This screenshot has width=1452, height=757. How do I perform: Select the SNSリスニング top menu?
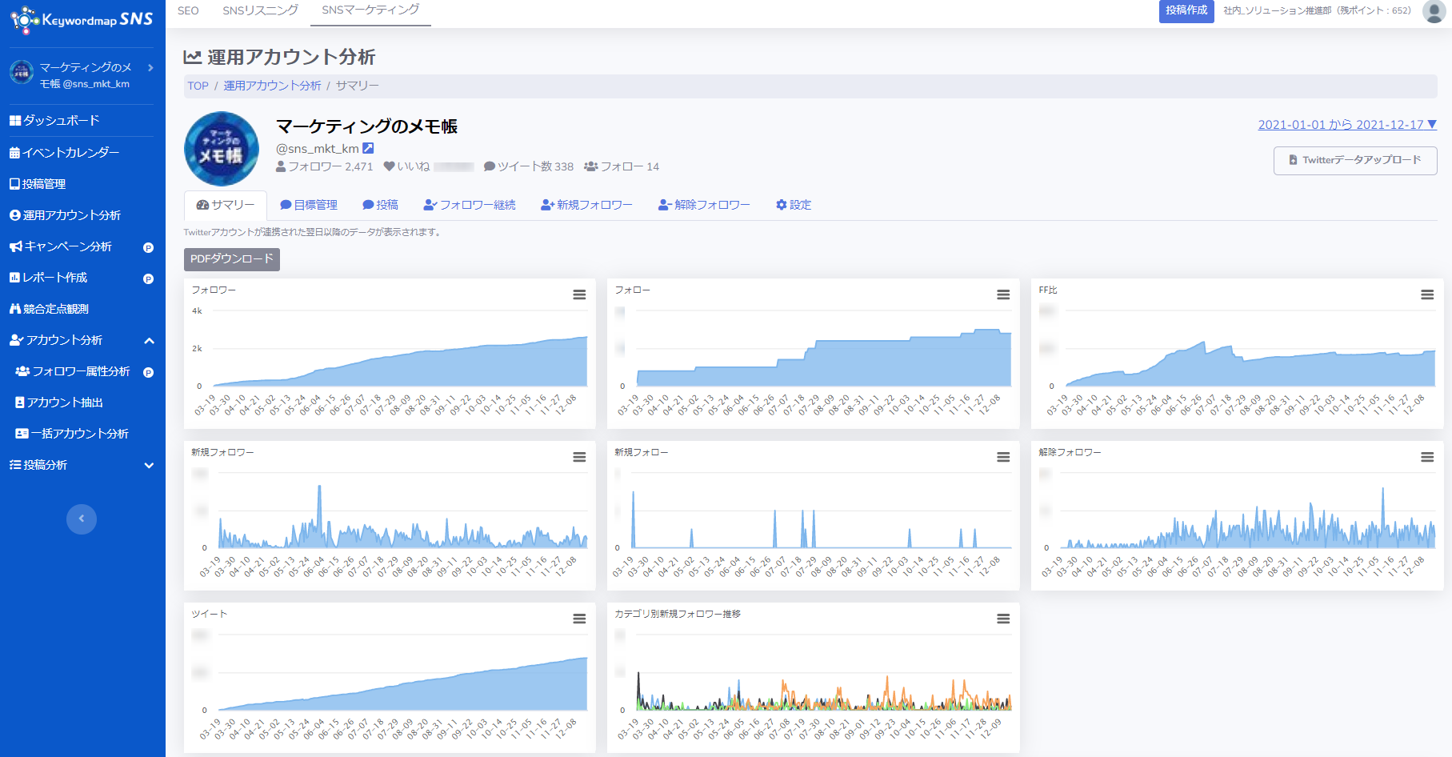tap(260, 10)
